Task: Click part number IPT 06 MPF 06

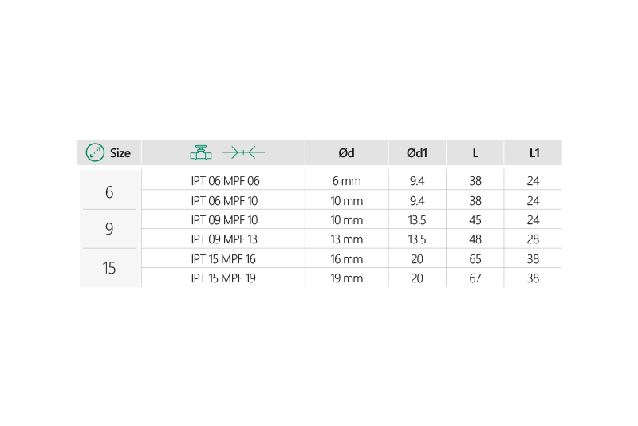Action: tap(225, 181)
